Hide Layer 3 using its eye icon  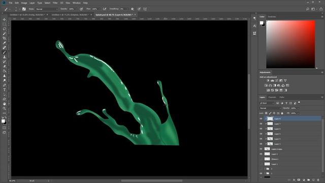[261, 144]
